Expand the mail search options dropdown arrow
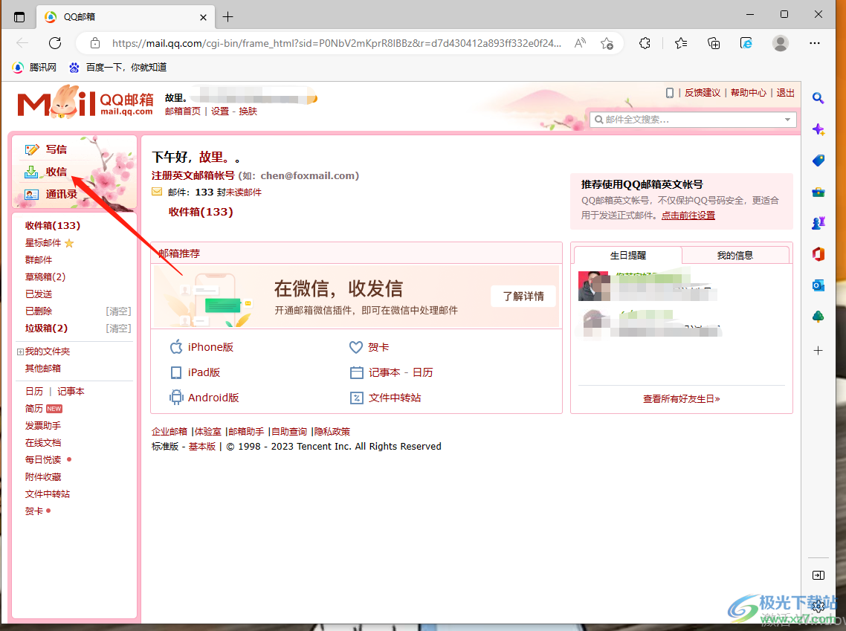Image resolution: width=846 pixels, height=631 pixels. [x=787, y=120]
